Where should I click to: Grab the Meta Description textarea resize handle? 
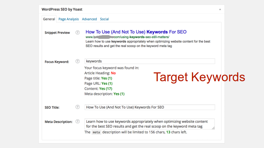coord(213,128)
